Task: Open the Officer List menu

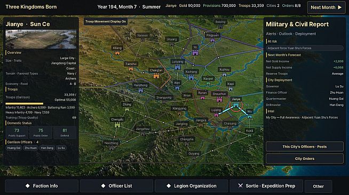Action: point(117,186)
